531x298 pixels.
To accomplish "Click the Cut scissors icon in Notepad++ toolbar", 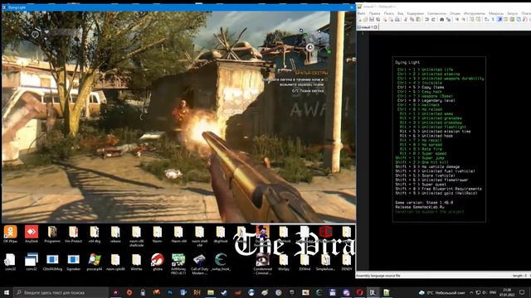I will (x=406, y=20).
